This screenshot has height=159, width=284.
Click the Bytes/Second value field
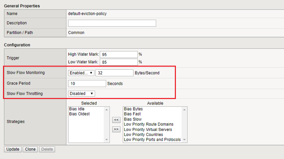(114, 73)
